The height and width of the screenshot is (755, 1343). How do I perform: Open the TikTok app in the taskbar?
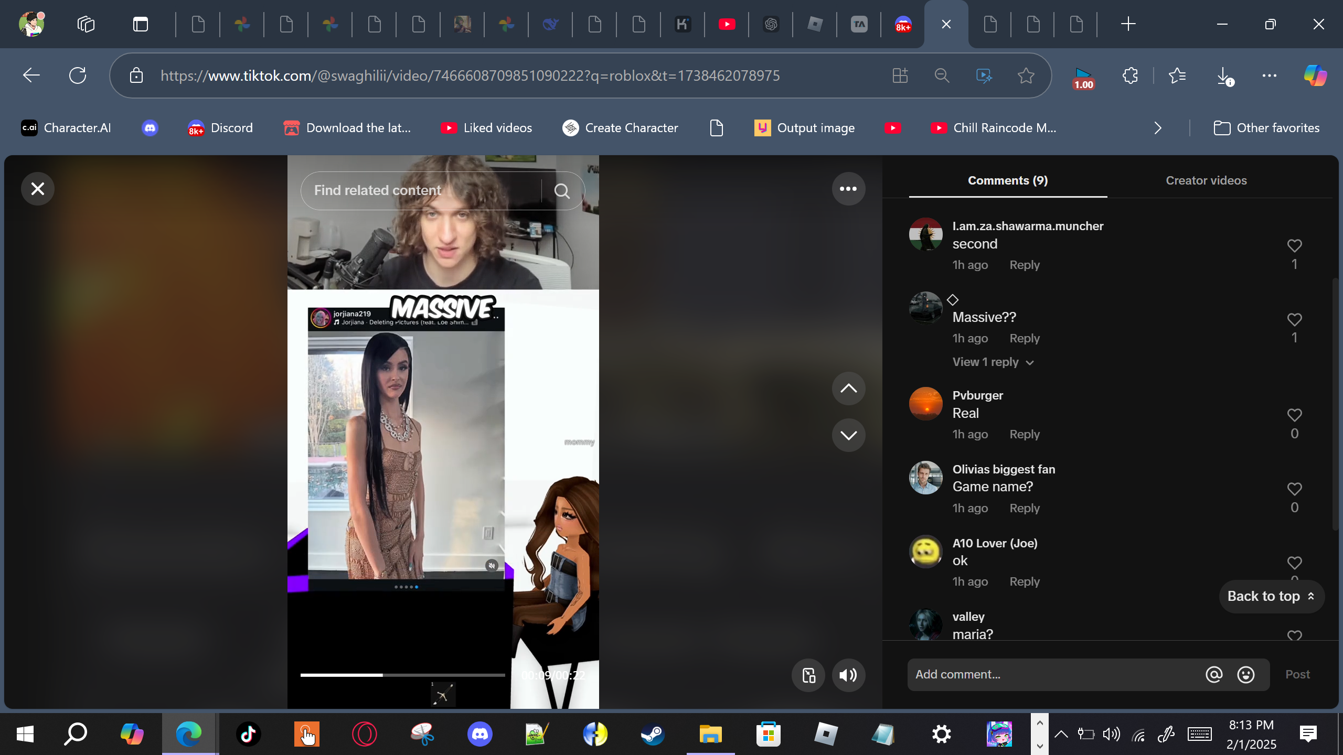click(248, 734)
